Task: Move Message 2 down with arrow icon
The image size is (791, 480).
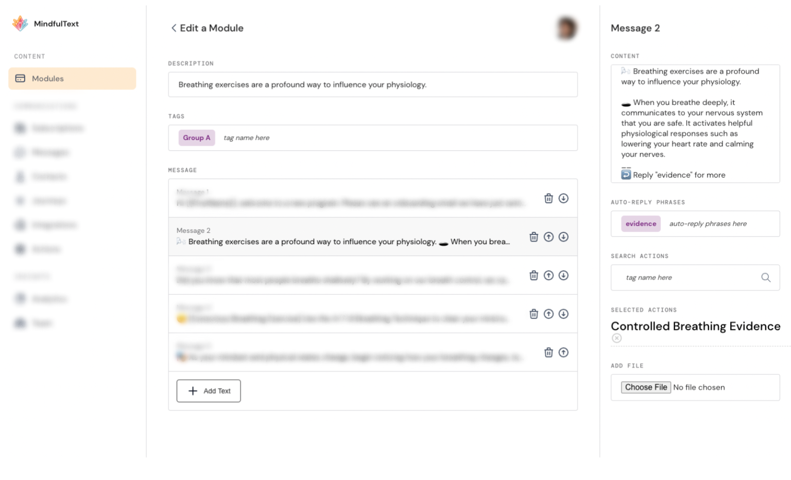Action: click(564, 237)
